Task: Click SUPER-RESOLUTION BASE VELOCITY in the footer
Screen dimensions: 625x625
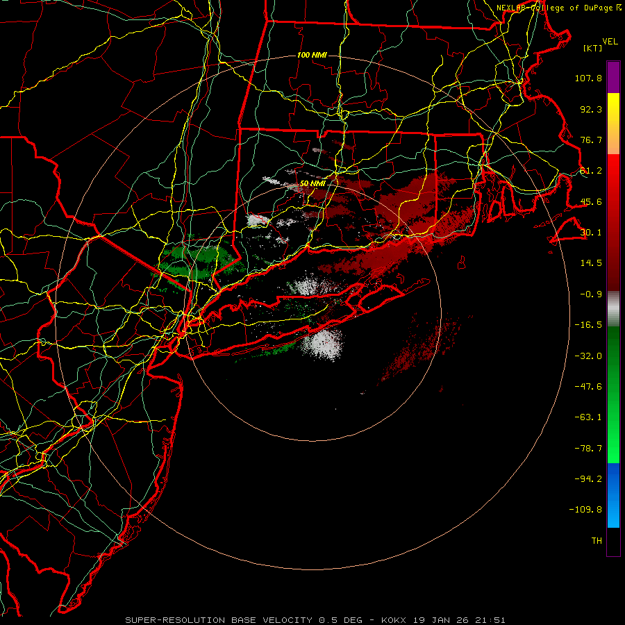Action: (x=219, y=620)
